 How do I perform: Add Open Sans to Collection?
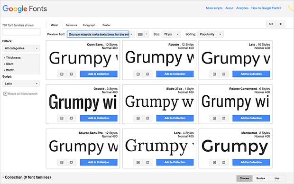point(99,74)
